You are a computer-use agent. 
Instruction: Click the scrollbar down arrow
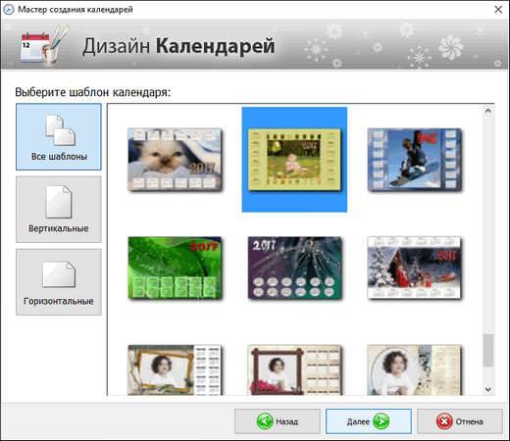[x=488, y=389]
